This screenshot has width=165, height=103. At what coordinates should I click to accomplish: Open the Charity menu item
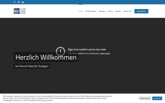110,11
